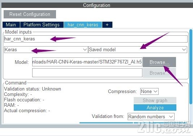Click the Model inputs group label
This screenshot has height=136, width=193.
click(18, 32)
